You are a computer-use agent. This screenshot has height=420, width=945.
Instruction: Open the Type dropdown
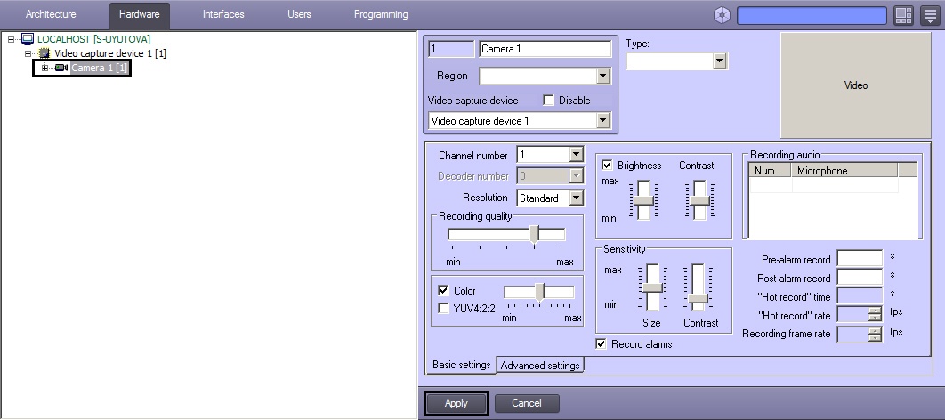[719, 61]
